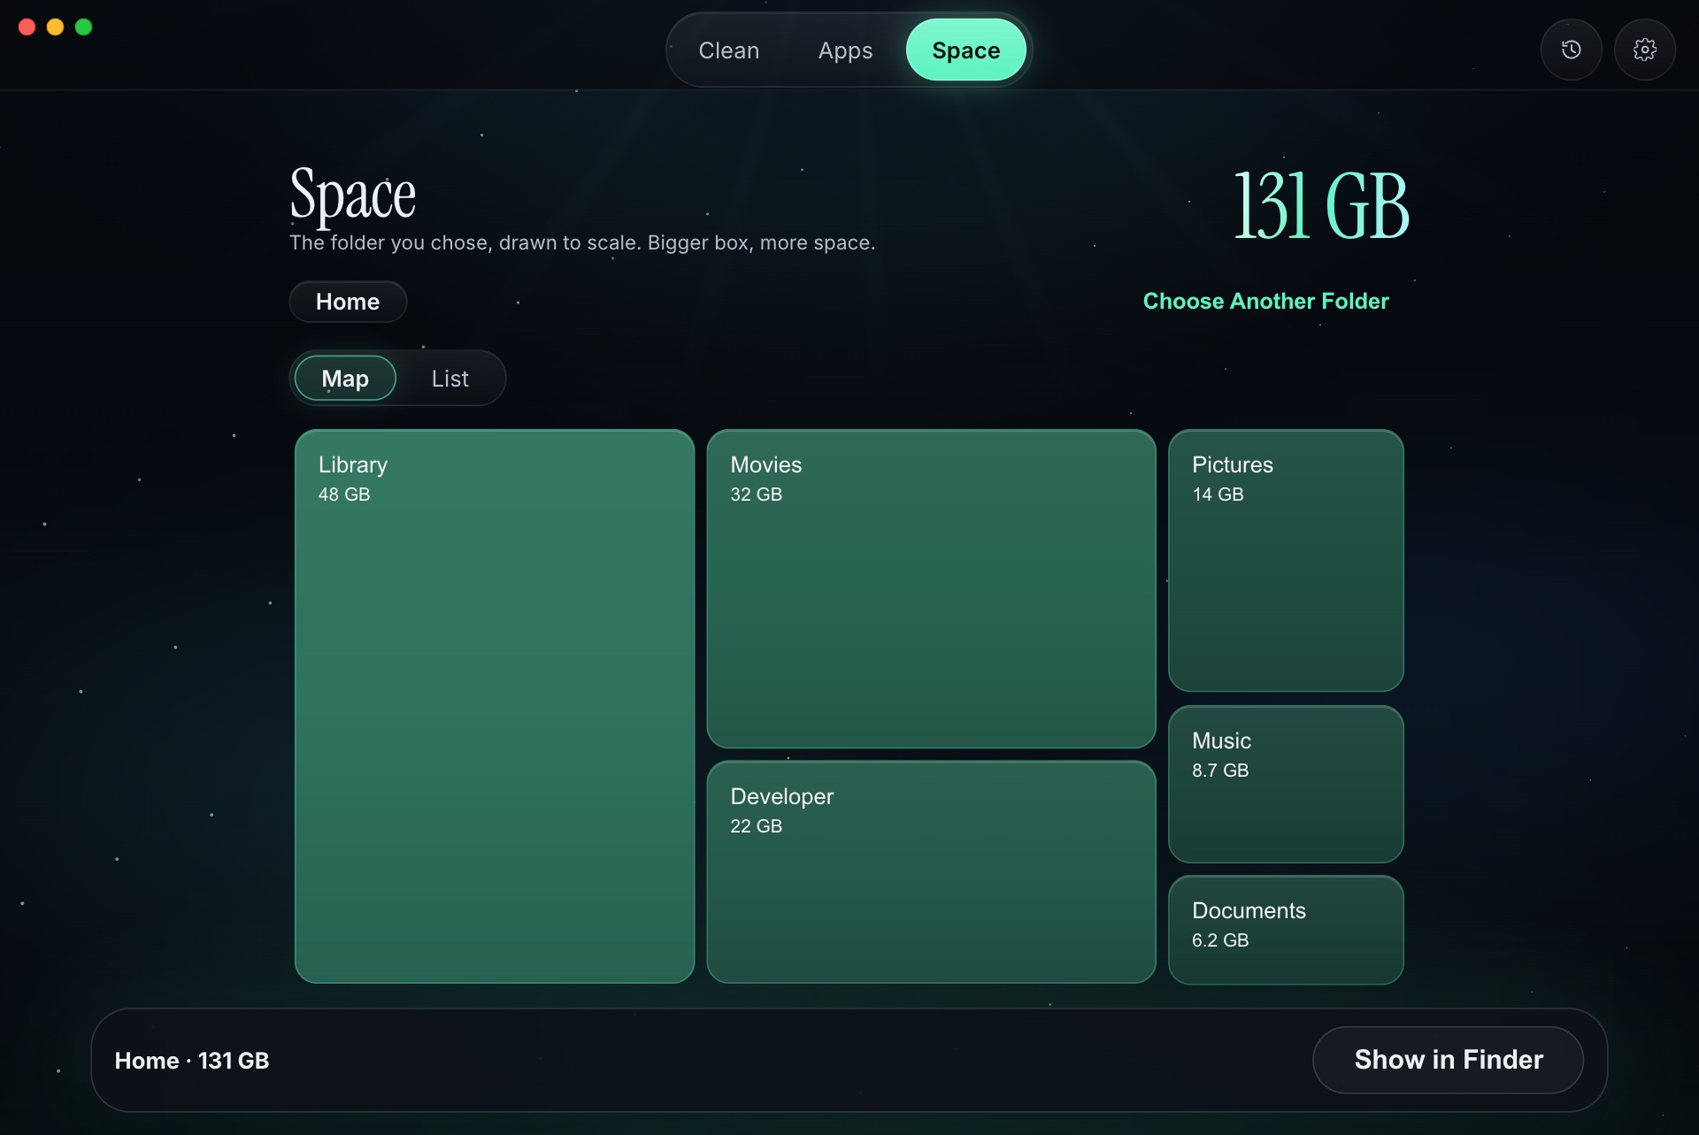Click the 'Home · 131 GB' status text

point(192,1061)
